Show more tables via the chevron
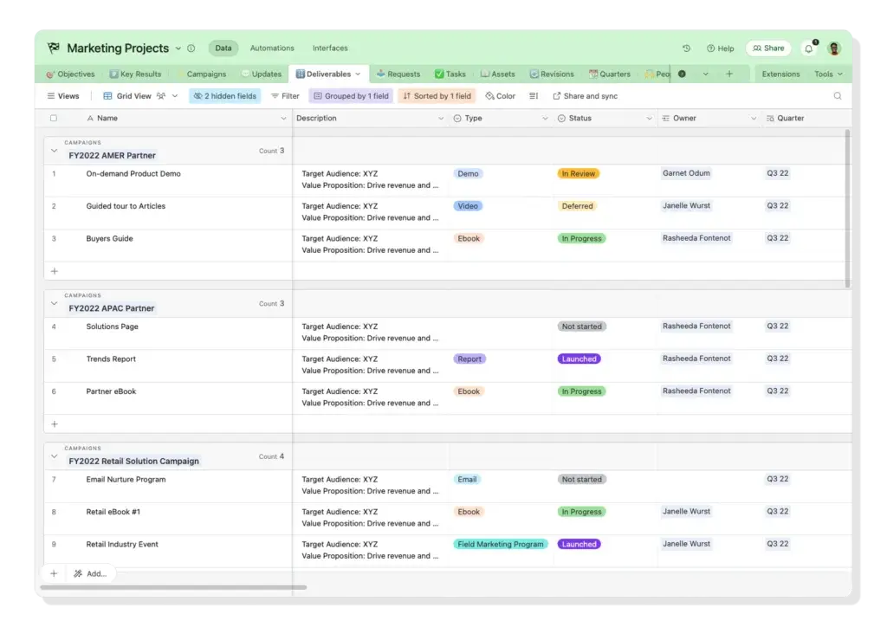This screenshot has height=627, width=887. (x=705, y=74)
